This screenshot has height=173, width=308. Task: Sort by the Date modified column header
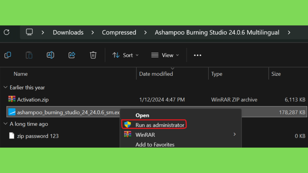coord(156,74)
